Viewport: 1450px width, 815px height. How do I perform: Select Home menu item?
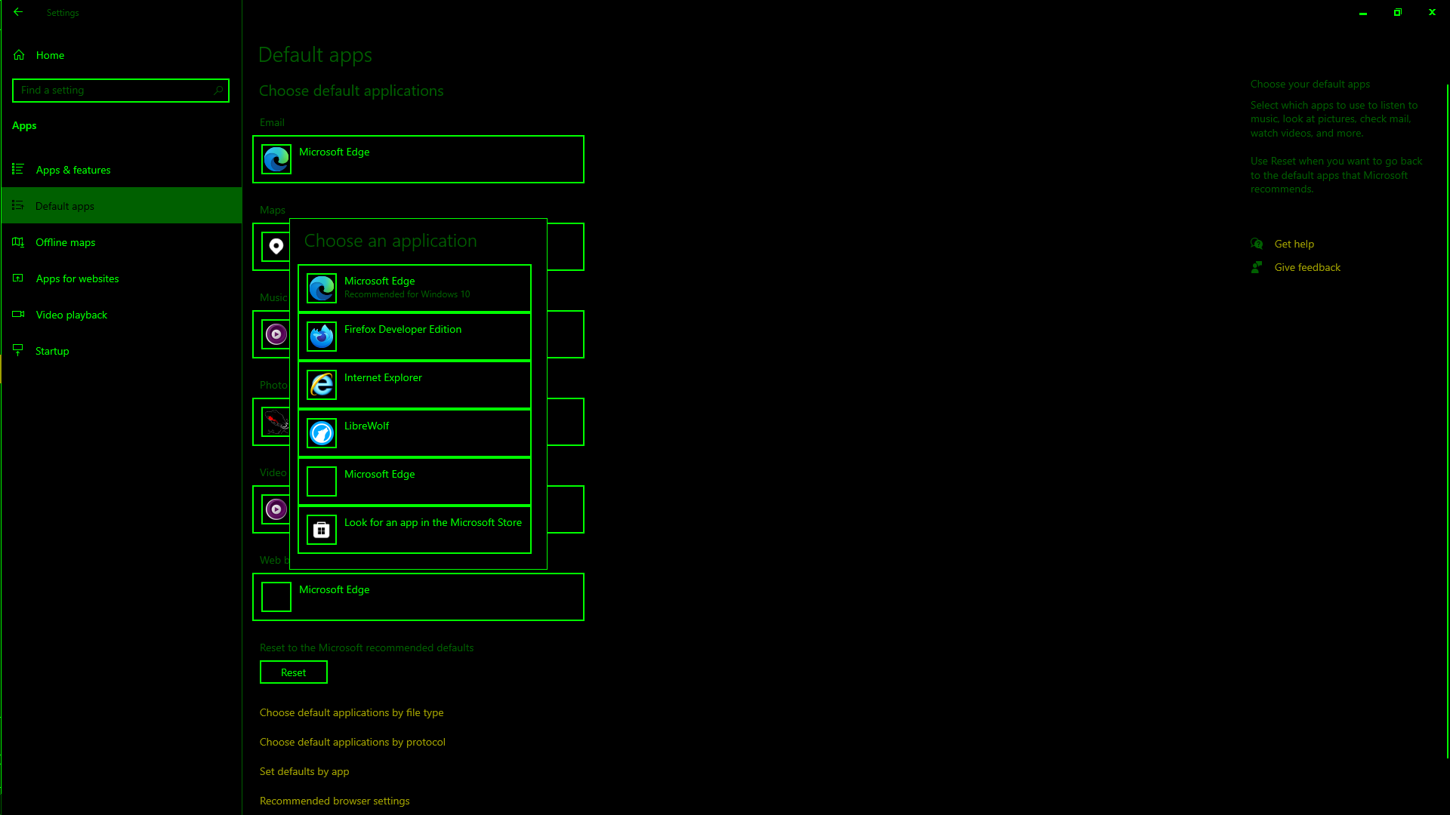click(x=50, y=55)
